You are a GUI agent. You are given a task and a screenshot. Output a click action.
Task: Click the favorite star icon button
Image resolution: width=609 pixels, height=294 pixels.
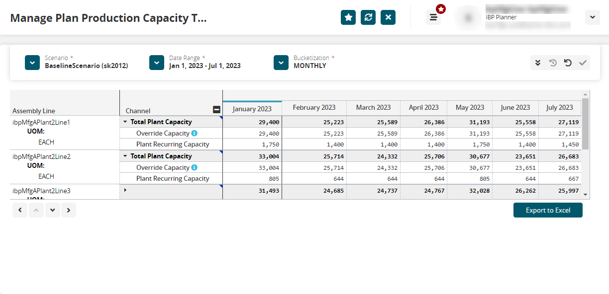(348, 17)
